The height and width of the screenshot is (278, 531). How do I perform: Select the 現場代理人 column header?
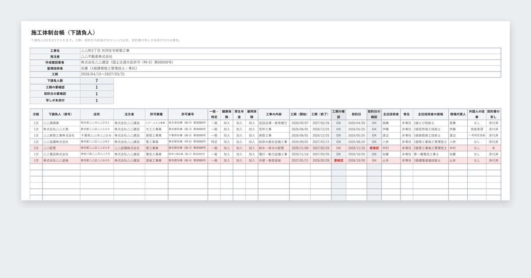[x=458, y=114]
